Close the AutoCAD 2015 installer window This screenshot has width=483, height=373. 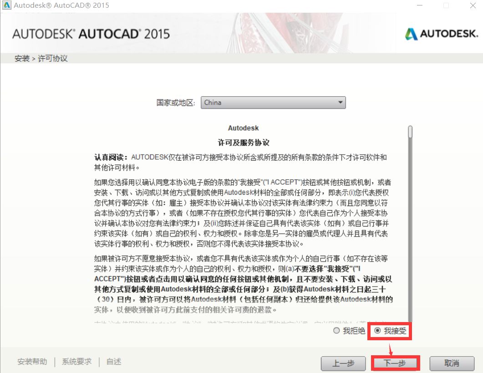click(x=473, y=5)
